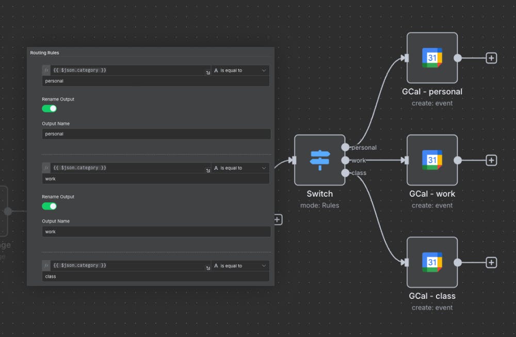Select the Switch node signpost icon
The width and height of the screenshot is (516, 337).
coord(319,160)
